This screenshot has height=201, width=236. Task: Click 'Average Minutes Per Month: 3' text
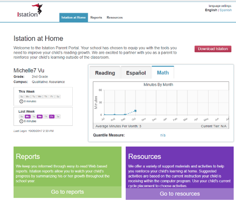pos(118,126)
